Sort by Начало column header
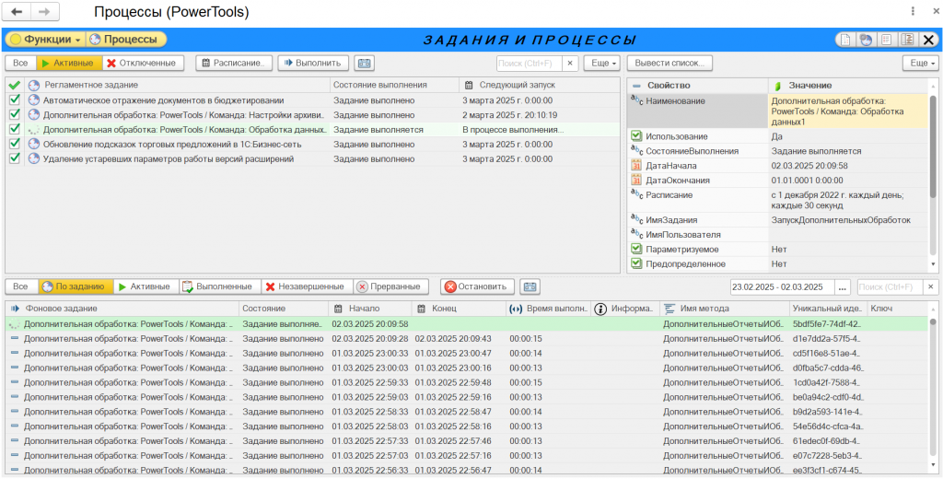Viewport: 943px width, 479px height. [x=370, y=309]
